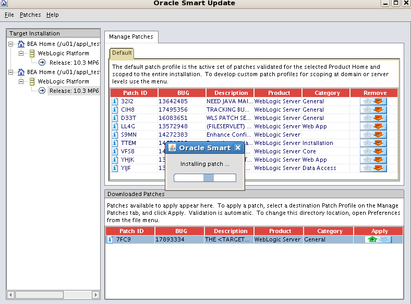The width and height of the screenshot is (411, 304).
Task: Click remove arrow for patch TTEM
Action: tap(379, 143)
